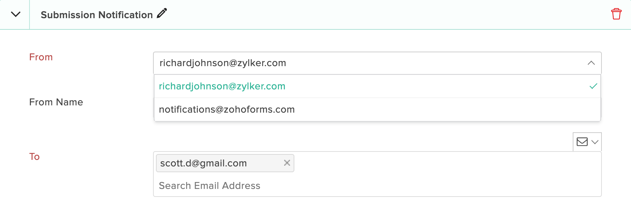
Task: Click the From combo box showing richardjohnson@zylker.com
Action: (x=364, y=63)
